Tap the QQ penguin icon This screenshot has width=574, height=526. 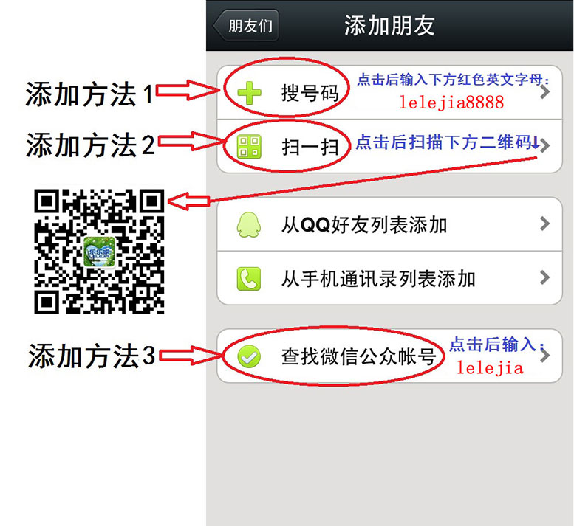tap(249, 224)
